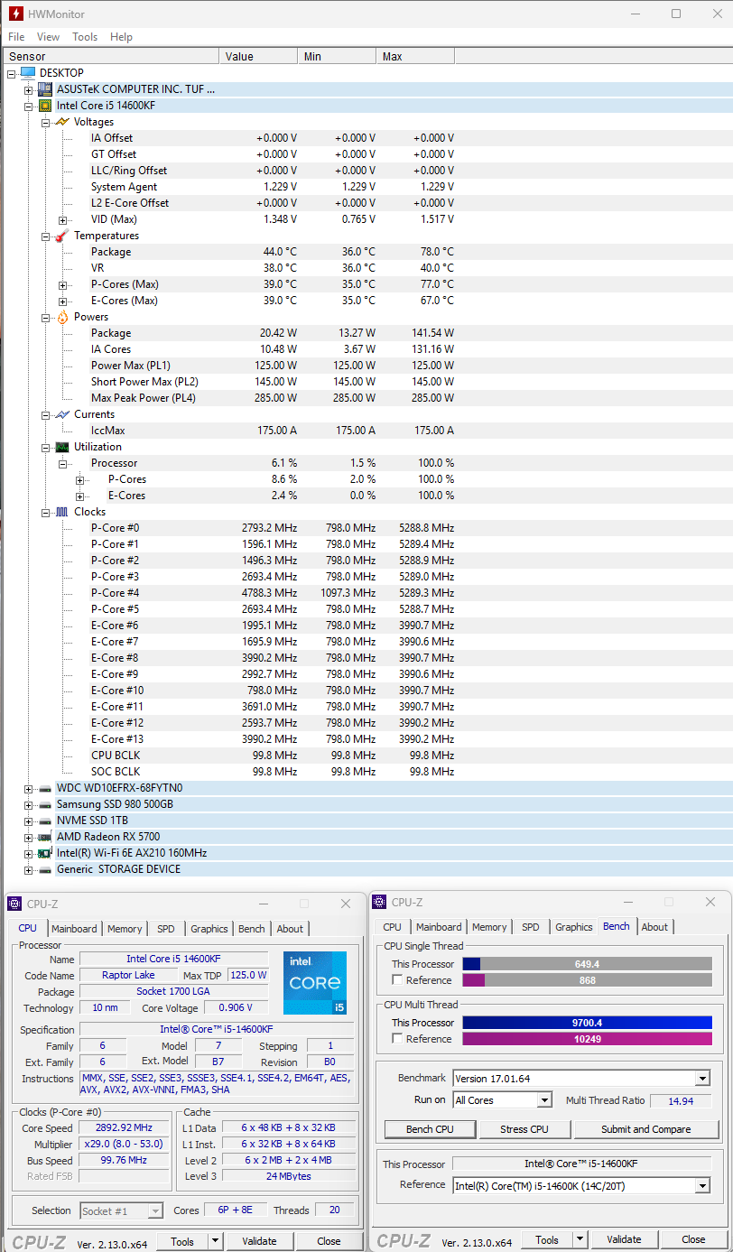This screenshot has width=733, height=1252.
Task: Switch to Bench tab in left CPU-Z
Action: pyautogui.click(x=252, y=929)
